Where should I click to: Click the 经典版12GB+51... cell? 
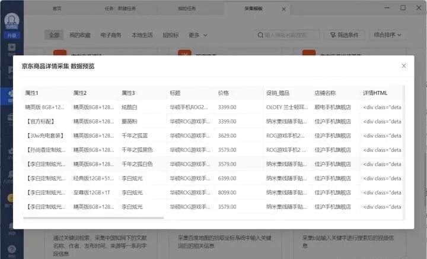click(x=94, y=178)
